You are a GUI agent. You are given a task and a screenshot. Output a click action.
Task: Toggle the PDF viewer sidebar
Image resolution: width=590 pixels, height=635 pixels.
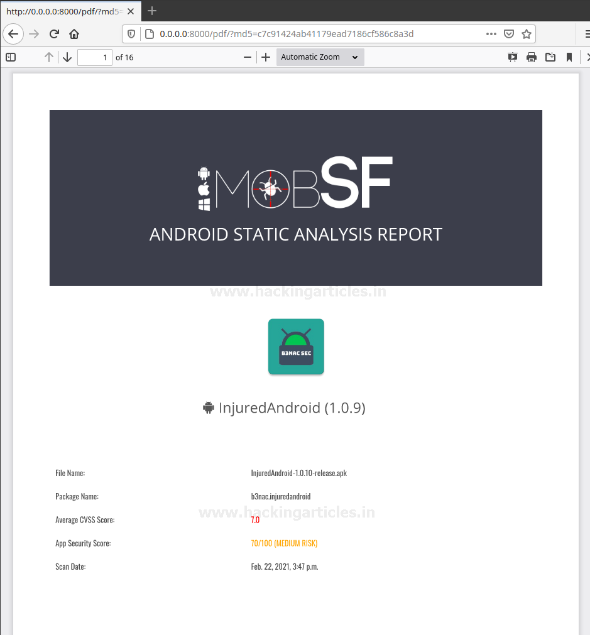click(11, 57)
